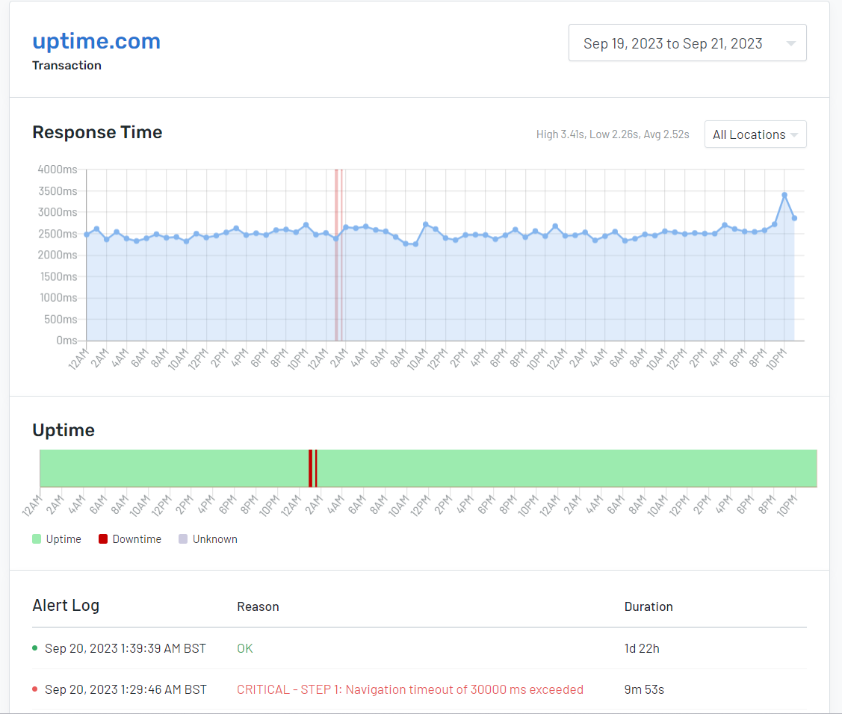Open the All Locations dropdown
Screen dimensions: 842x714
[755, 134]
